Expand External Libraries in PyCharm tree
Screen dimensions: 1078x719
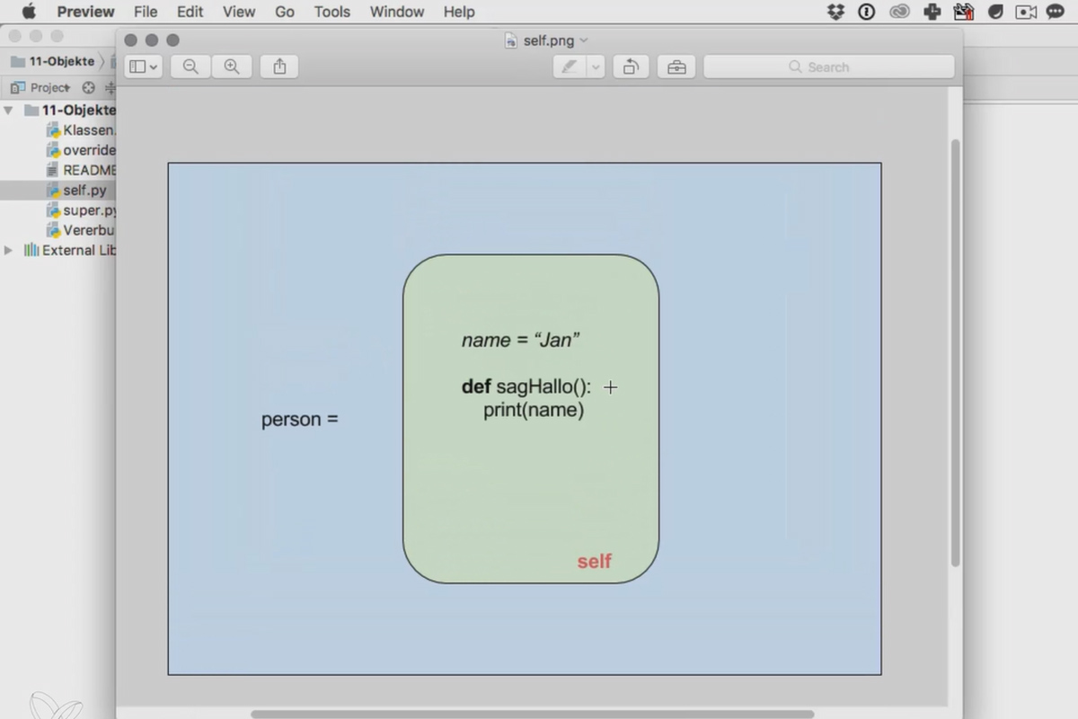point(9,250)
